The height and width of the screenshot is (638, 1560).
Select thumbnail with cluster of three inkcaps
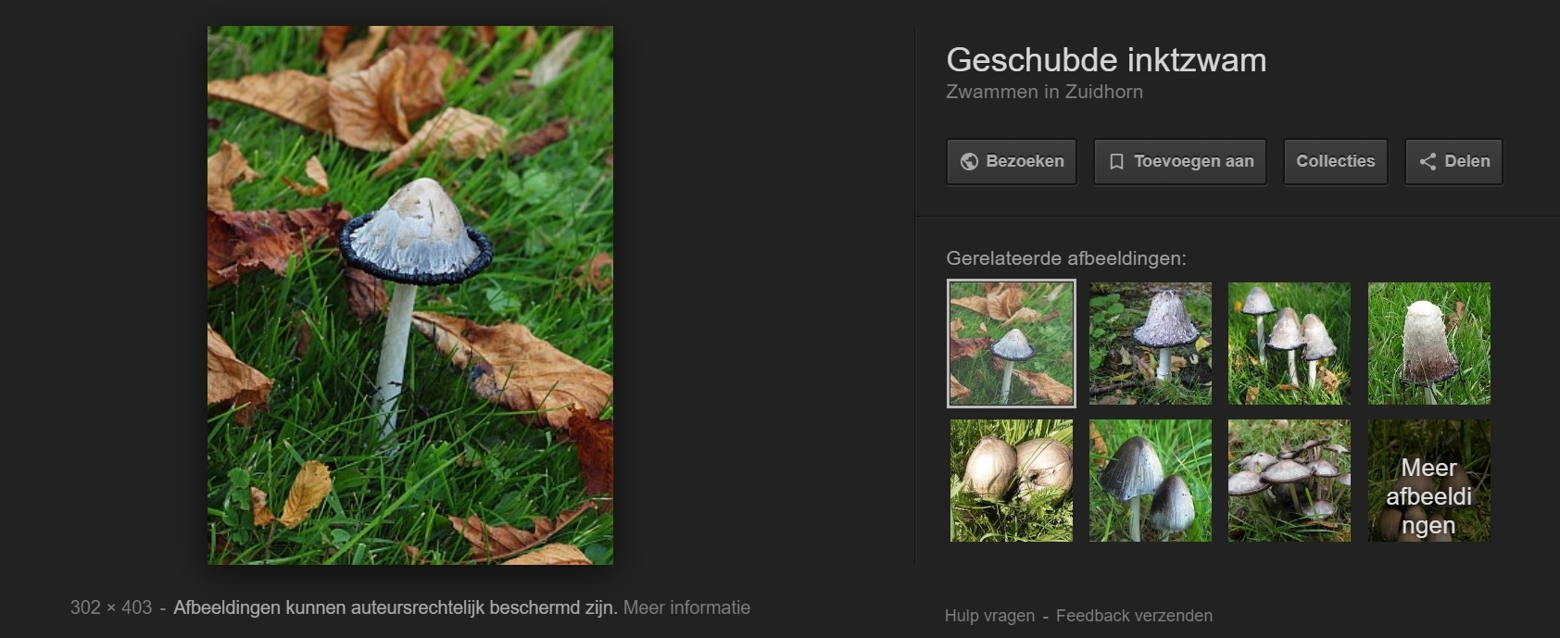pos(1290,344)
